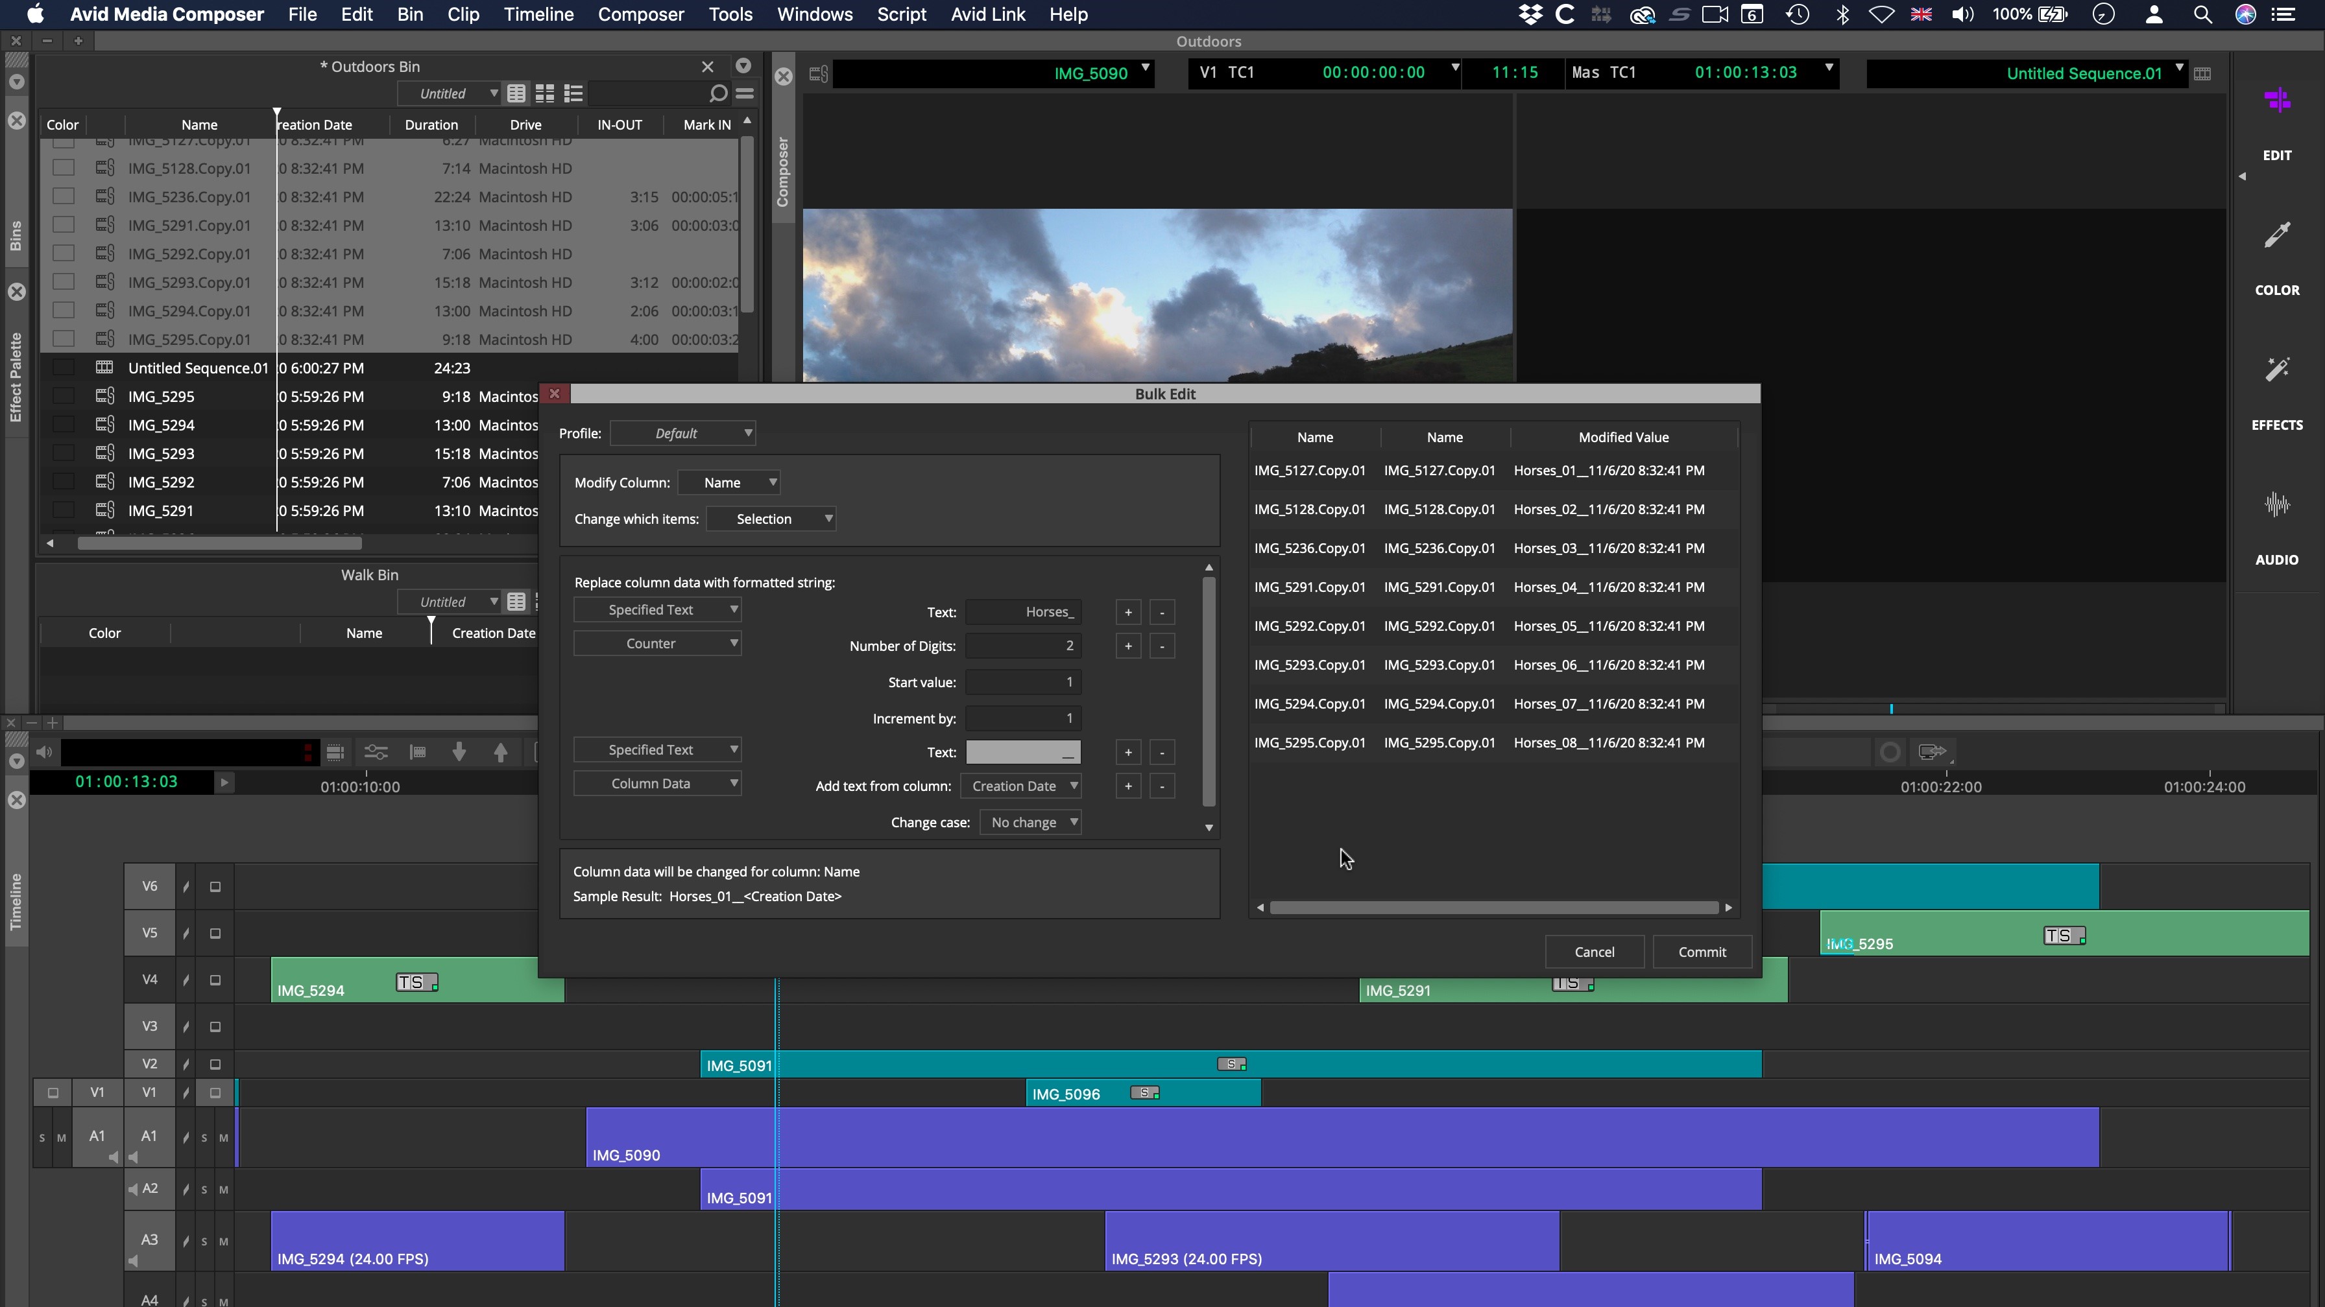Open the Composer menu in menu bar

tap(640, 14)
